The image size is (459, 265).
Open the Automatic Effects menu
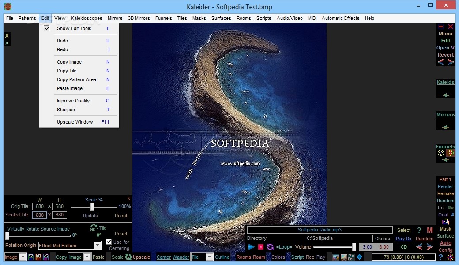[340, 18]
